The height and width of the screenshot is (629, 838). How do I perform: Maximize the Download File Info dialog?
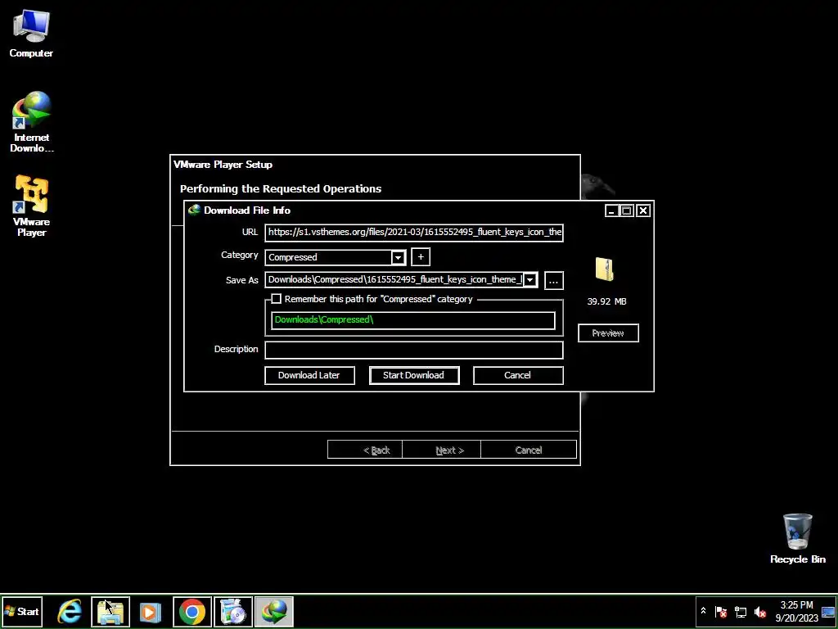pyautogui.click(x=627, y=211)
